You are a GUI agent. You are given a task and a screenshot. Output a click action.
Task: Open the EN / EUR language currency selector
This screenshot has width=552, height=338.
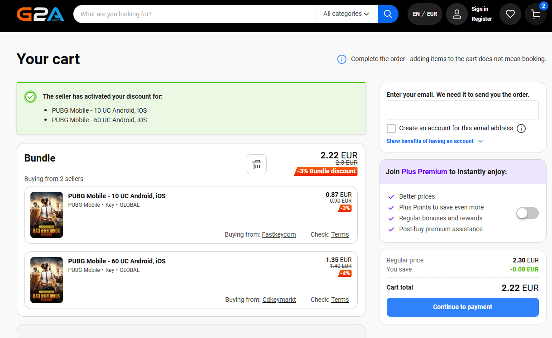pyautogui.click(x=425, y=14)
